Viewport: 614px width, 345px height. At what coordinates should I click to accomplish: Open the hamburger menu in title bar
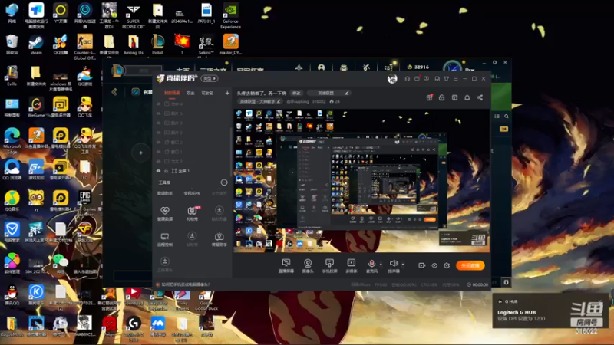[455, 79]
